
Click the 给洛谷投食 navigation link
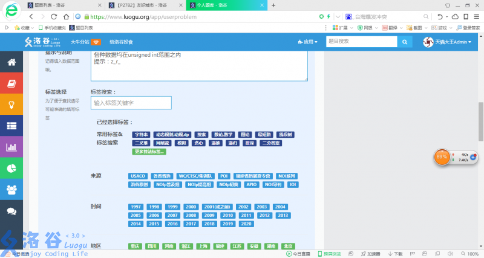121,42
